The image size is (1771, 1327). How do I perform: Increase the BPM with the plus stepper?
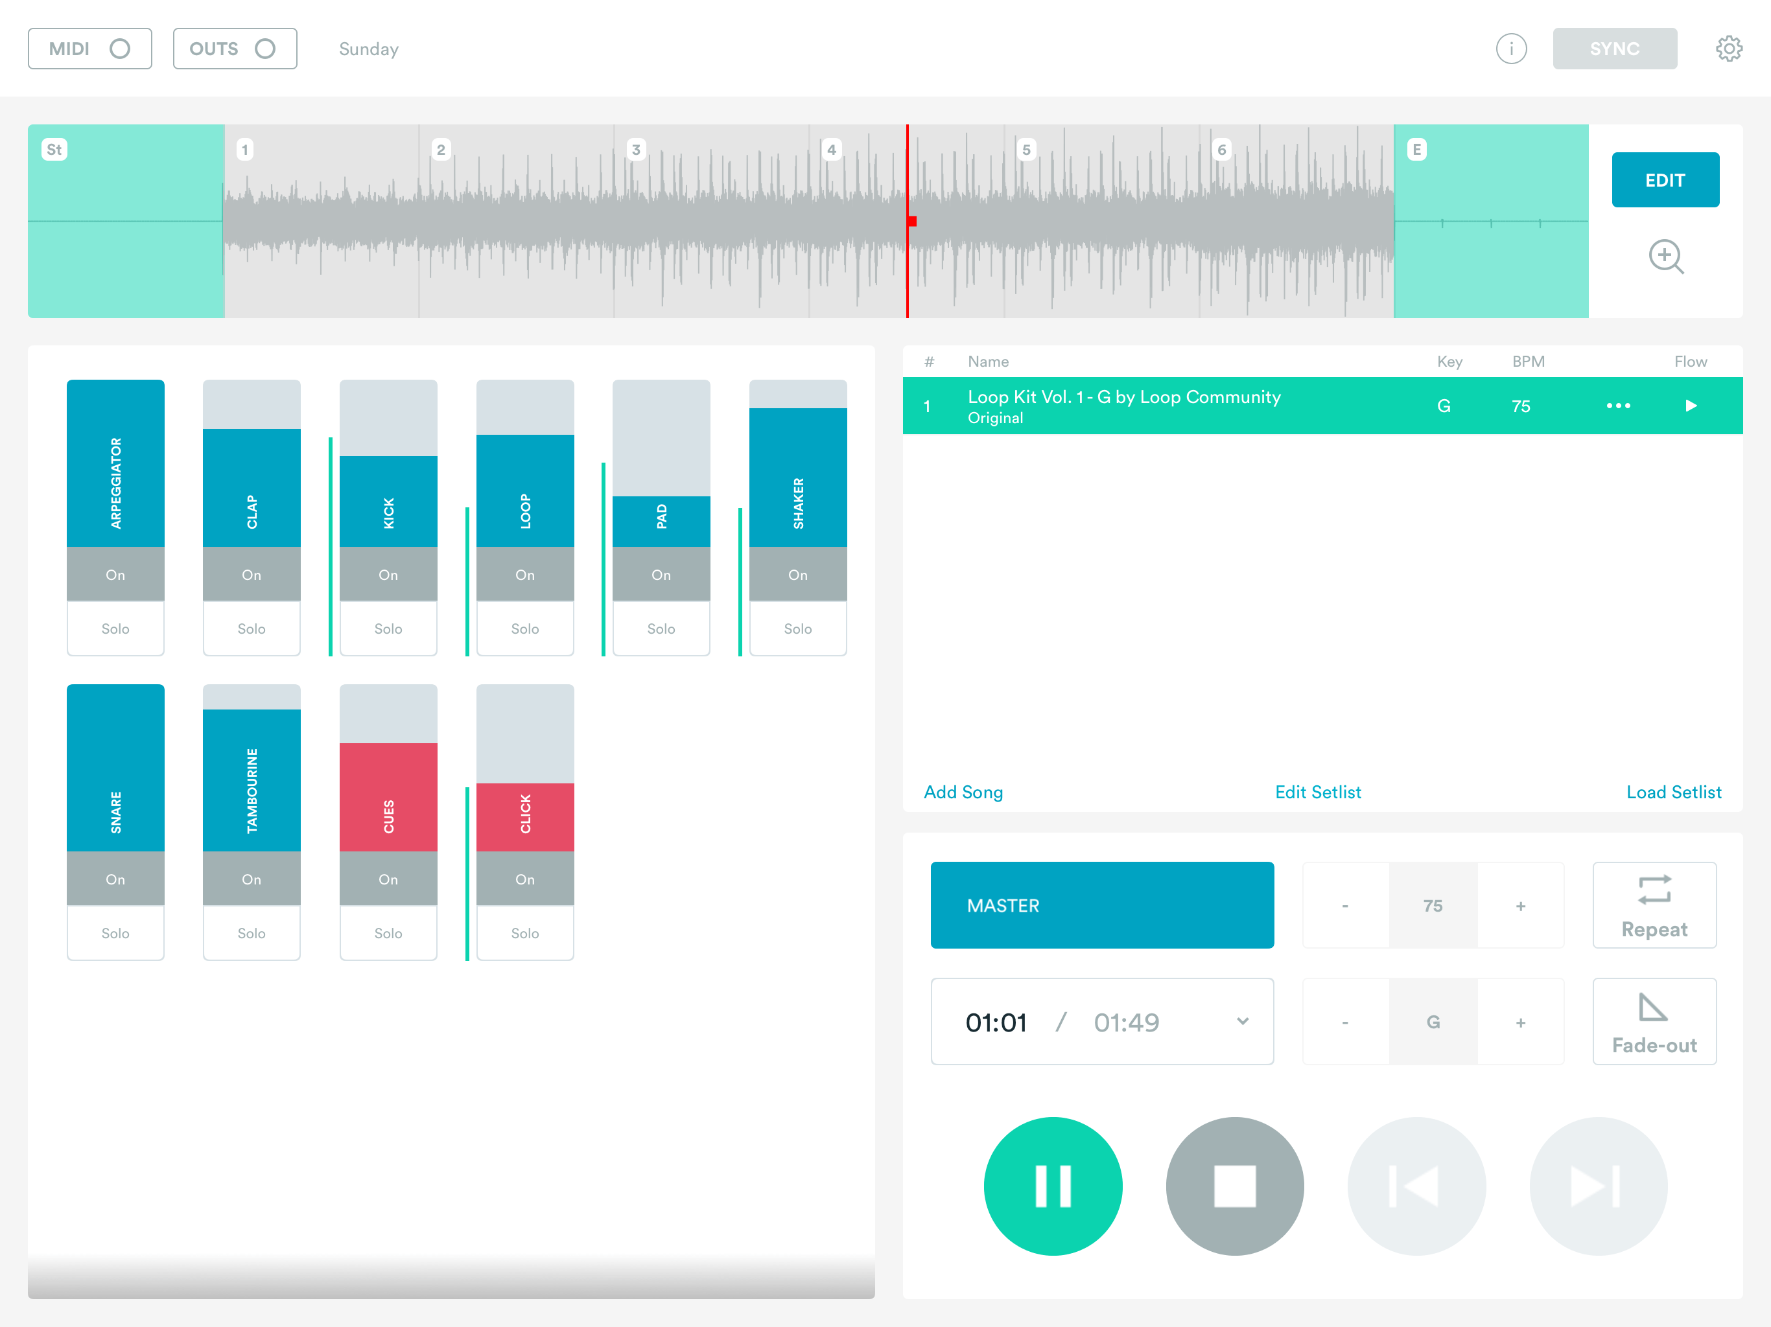pyautogui.click(x=1519, y=906)
